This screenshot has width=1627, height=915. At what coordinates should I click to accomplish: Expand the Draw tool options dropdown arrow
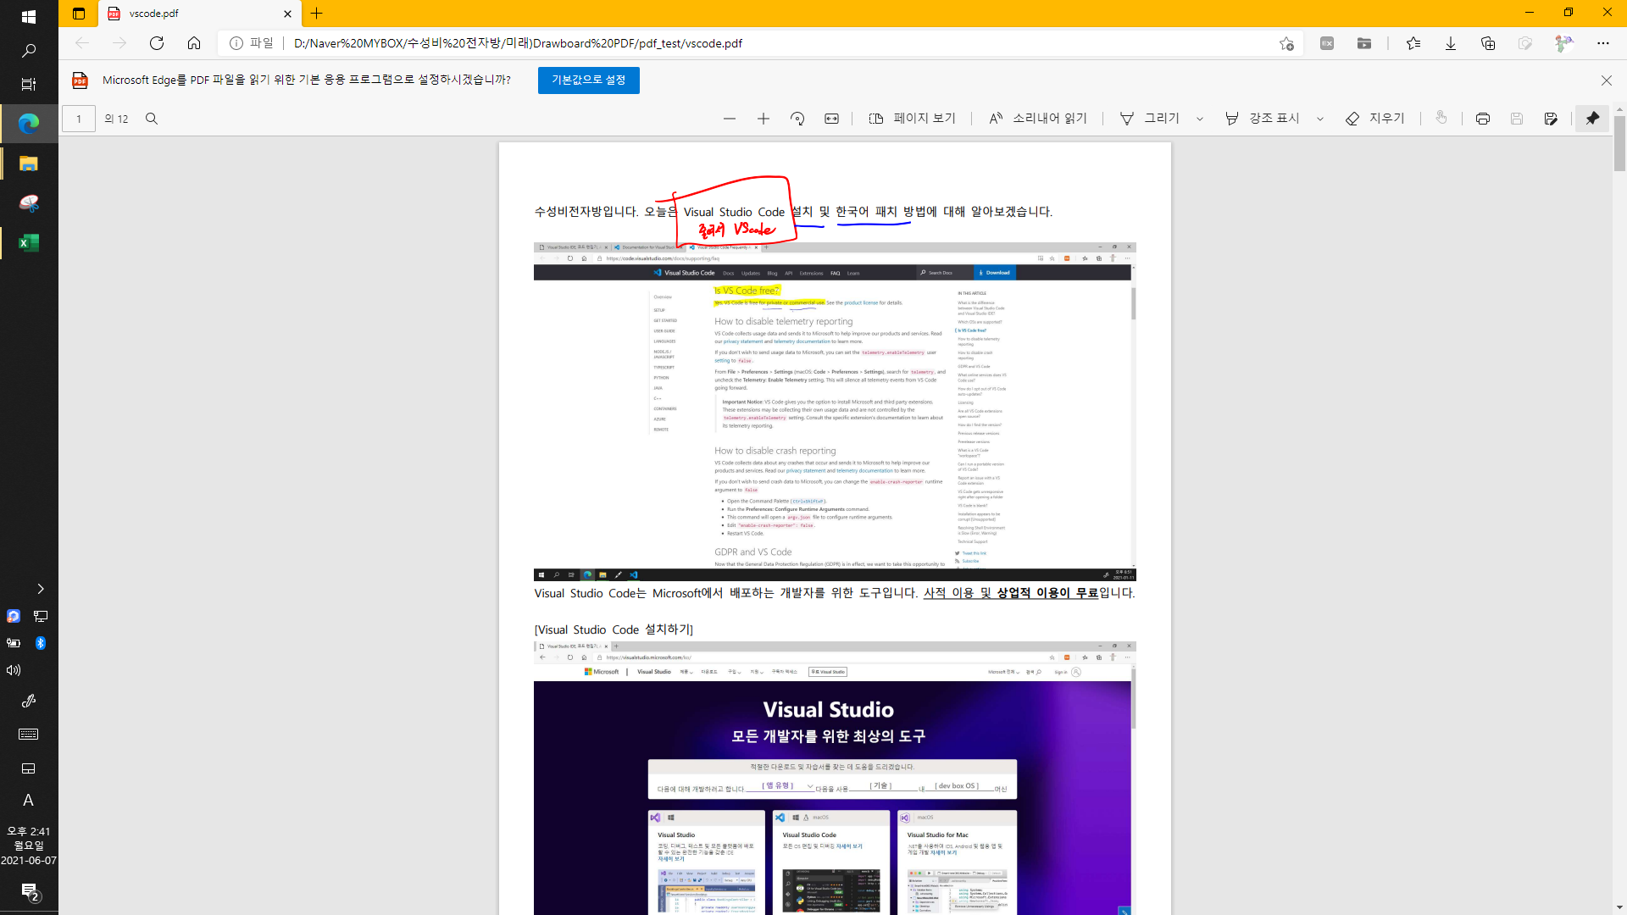point(1200,119)
